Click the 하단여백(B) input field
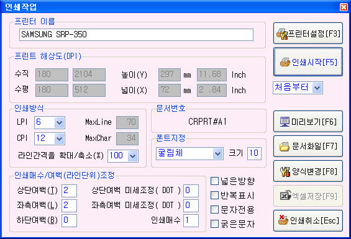 69,220
